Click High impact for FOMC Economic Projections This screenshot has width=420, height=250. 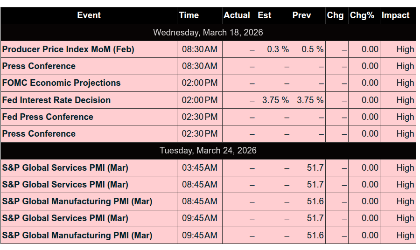pos(405,83)
